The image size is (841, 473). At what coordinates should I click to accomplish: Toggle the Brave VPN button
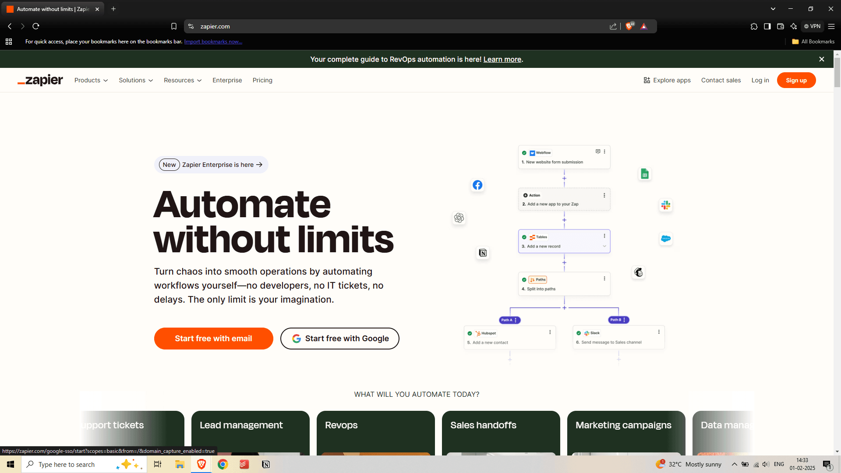[813, 26]
